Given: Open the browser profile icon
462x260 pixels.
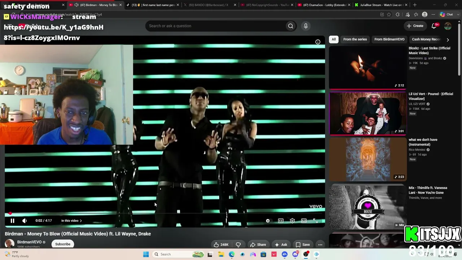Looking at the screenshot, I should click(x=425, y=14).
